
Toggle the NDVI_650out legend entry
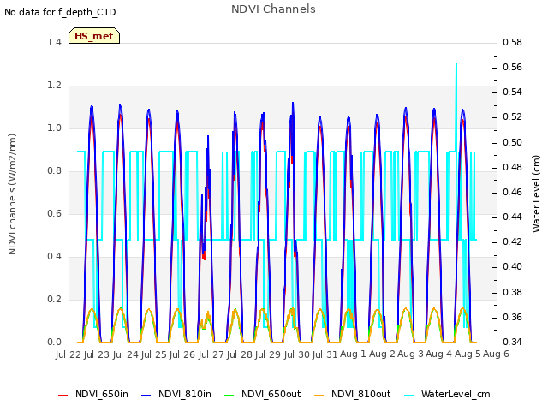point(262,394)
